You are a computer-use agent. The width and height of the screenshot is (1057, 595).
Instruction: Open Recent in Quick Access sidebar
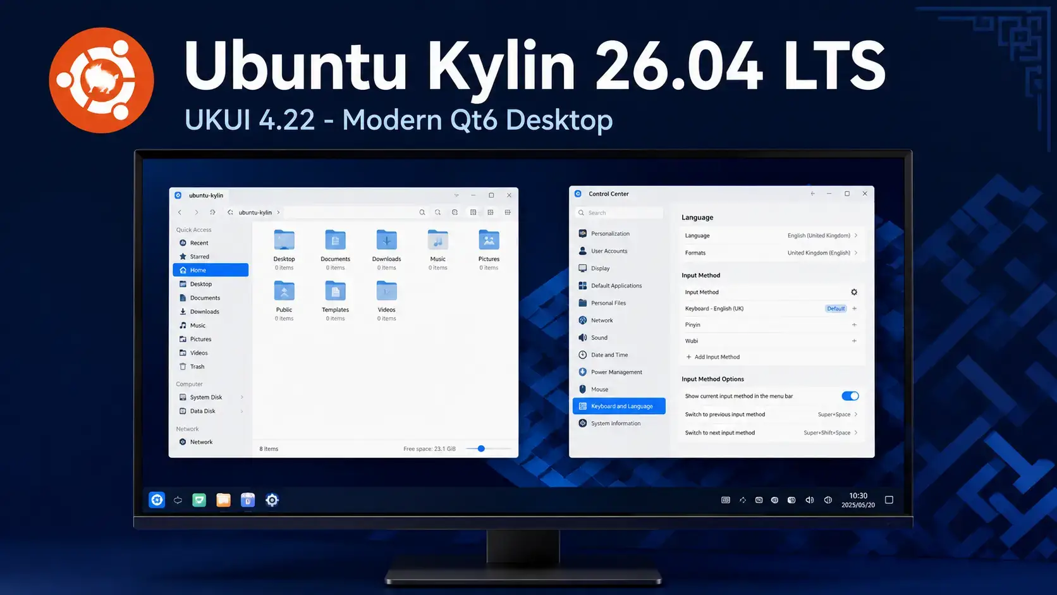(x=211, y=243)
